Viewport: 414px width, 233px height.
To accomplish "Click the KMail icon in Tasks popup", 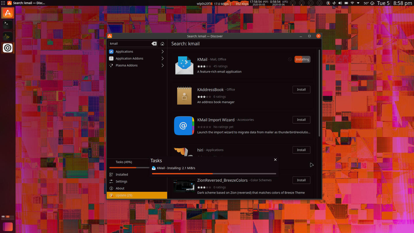I will click(154, 168).
